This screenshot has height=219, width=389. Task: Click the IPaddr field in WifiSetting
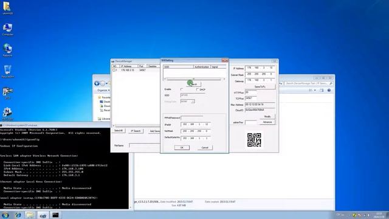(x=196, y=124)
